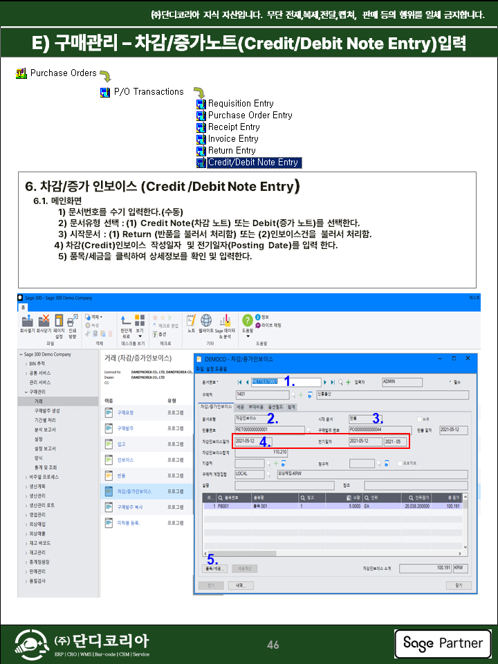Expand the BIN 추적 tree node
The height and width of the screenshot is (664, 498).
[x=26, y=364]
